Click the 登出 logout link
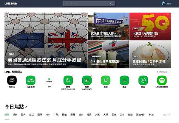The height and width of the screenshot is (123, 179). (169, 4)
